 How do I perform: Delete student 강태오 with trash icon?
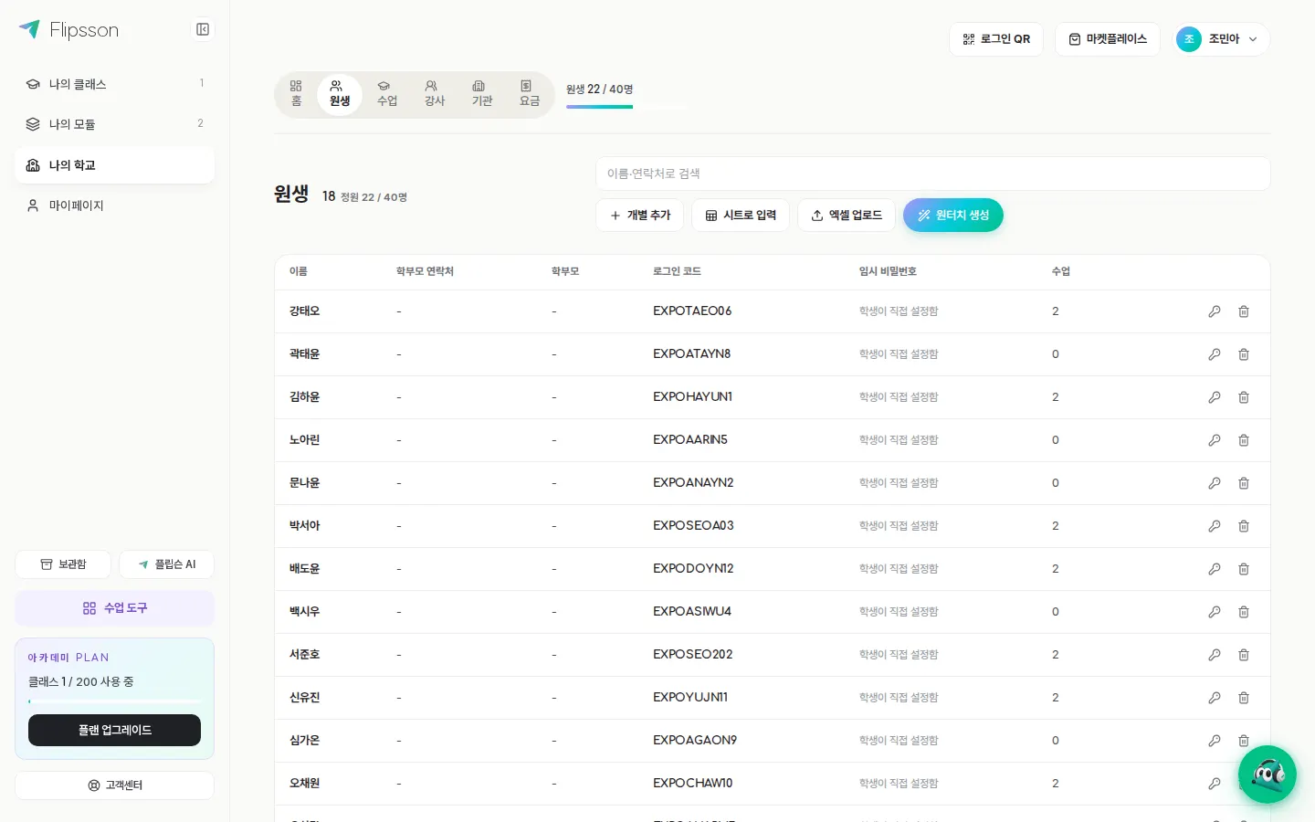[x=1244, y=311]
